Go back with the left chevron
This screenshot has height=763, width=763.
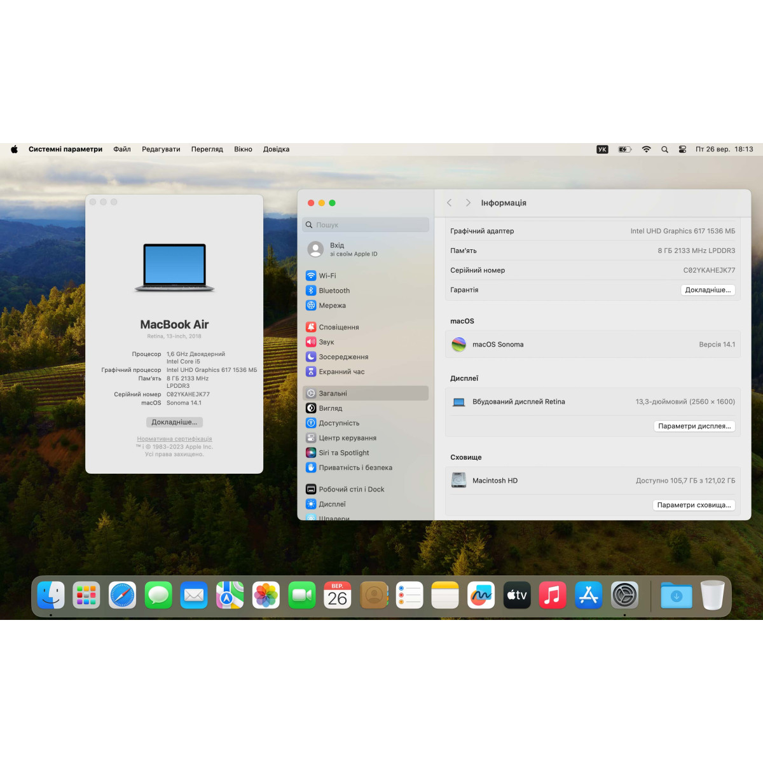(449, 203)
